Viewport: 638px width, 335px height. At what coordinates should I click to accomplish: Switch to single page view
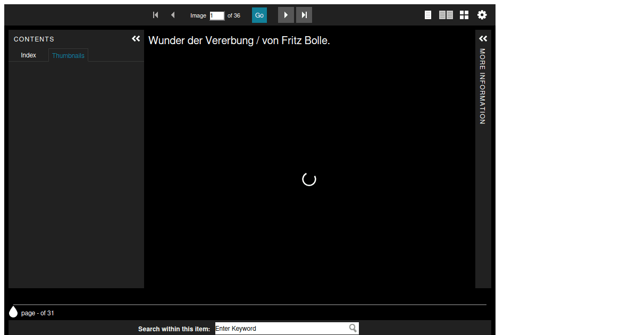pos(428,15)
